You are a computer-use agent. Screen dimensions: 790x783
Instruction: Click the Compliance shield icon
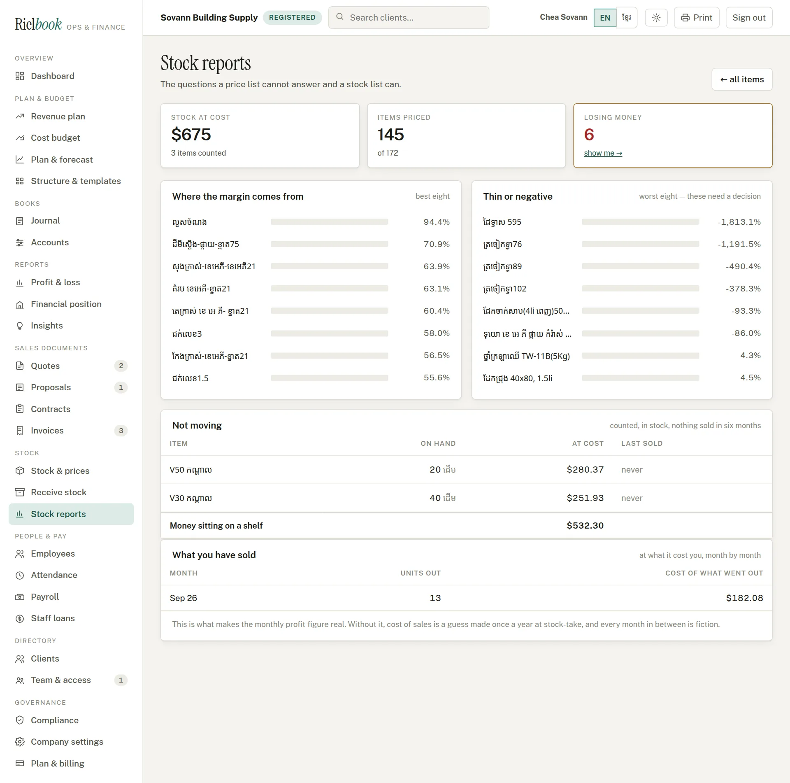pyautogui.click(x=20, y=720)
